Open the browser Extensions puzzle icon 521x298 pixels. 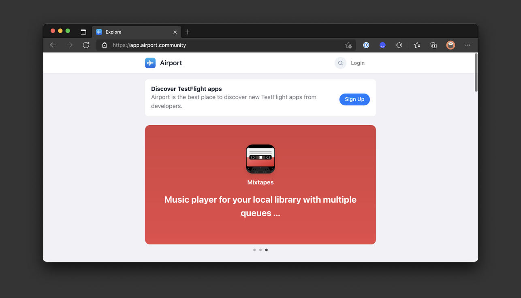tap(399, 45)
